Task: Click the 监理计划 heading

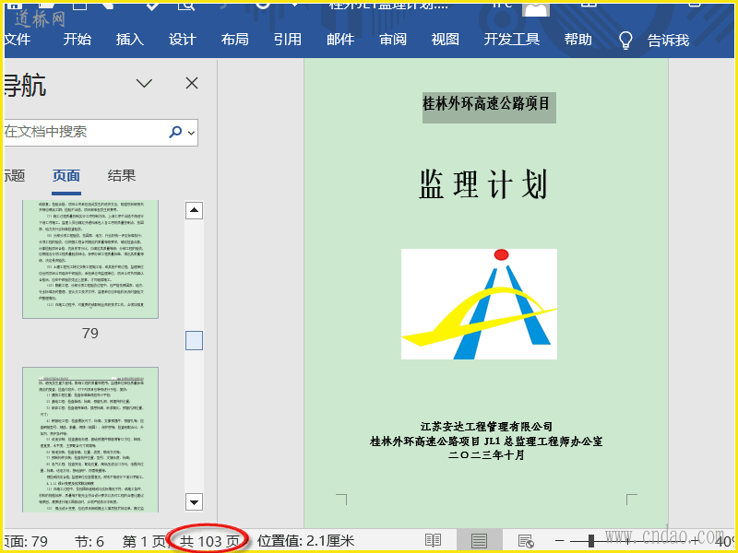Action: pyautogui.click(x=483, y=184)
